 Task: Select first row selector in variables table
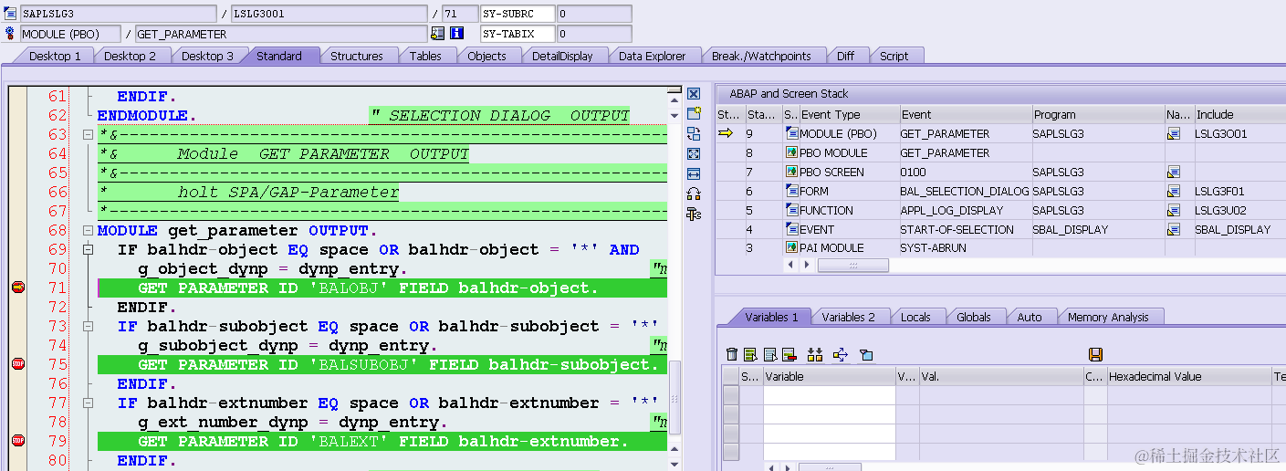coord(731,394)
